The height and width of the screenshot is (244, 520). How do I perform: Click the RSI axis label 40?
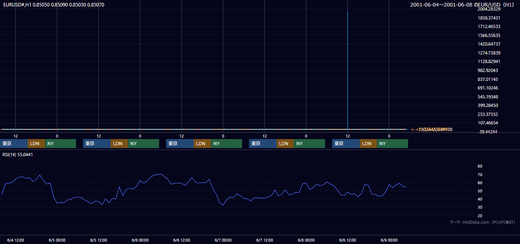pyautogui.click(x=480, y=199)
